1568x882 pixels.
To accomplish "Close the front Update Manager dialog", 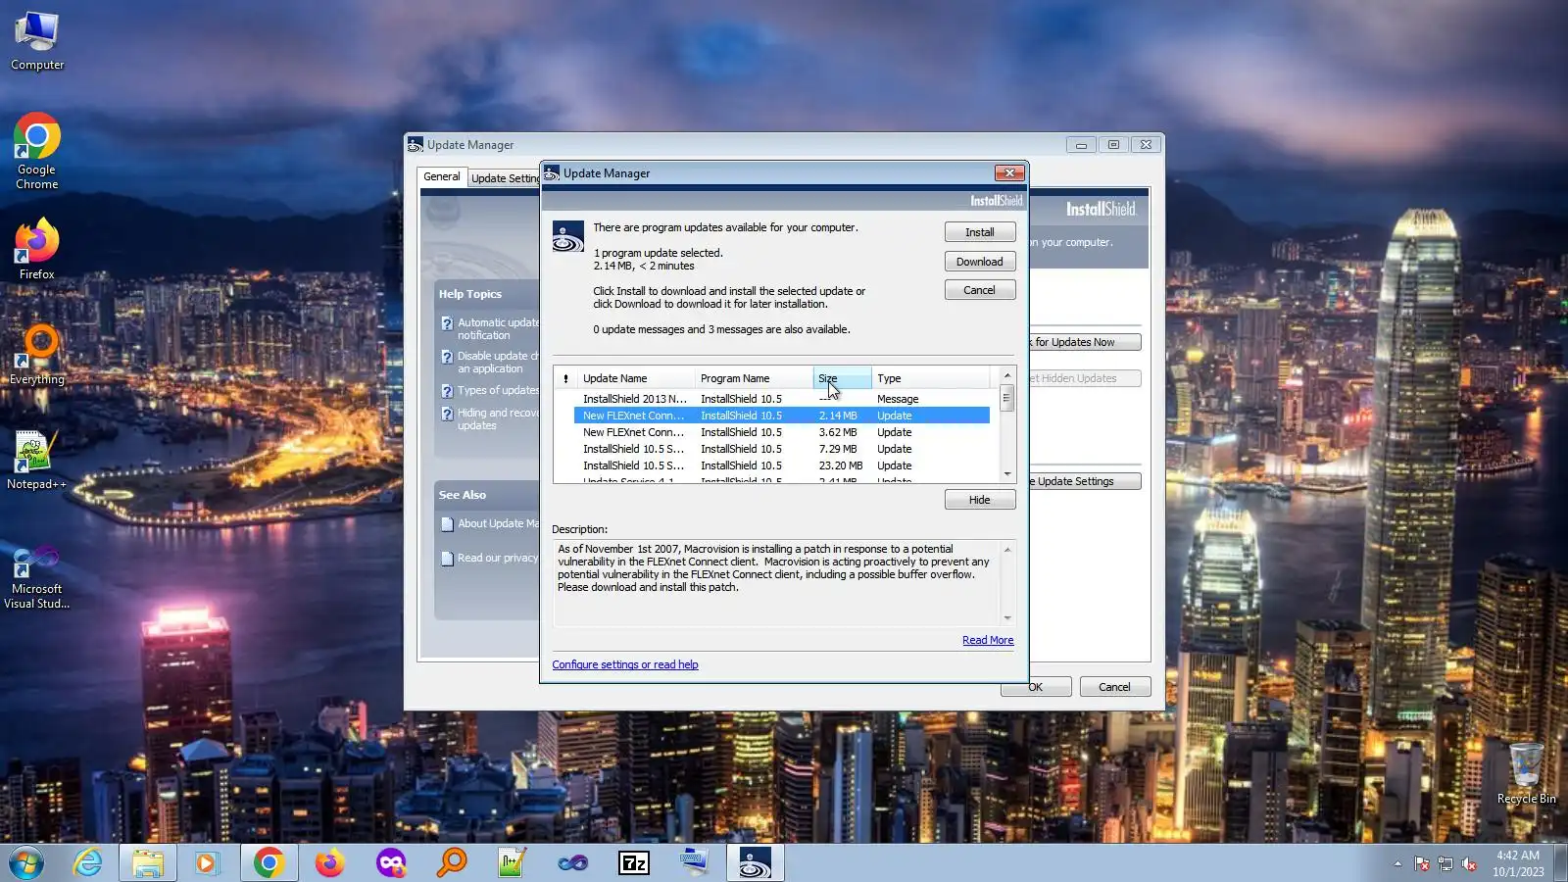I will pyautogui.click(x=1008, y=173).
